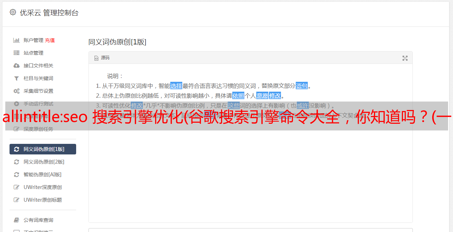Open 手动运行测试 menu item

(x=43, y=104)
